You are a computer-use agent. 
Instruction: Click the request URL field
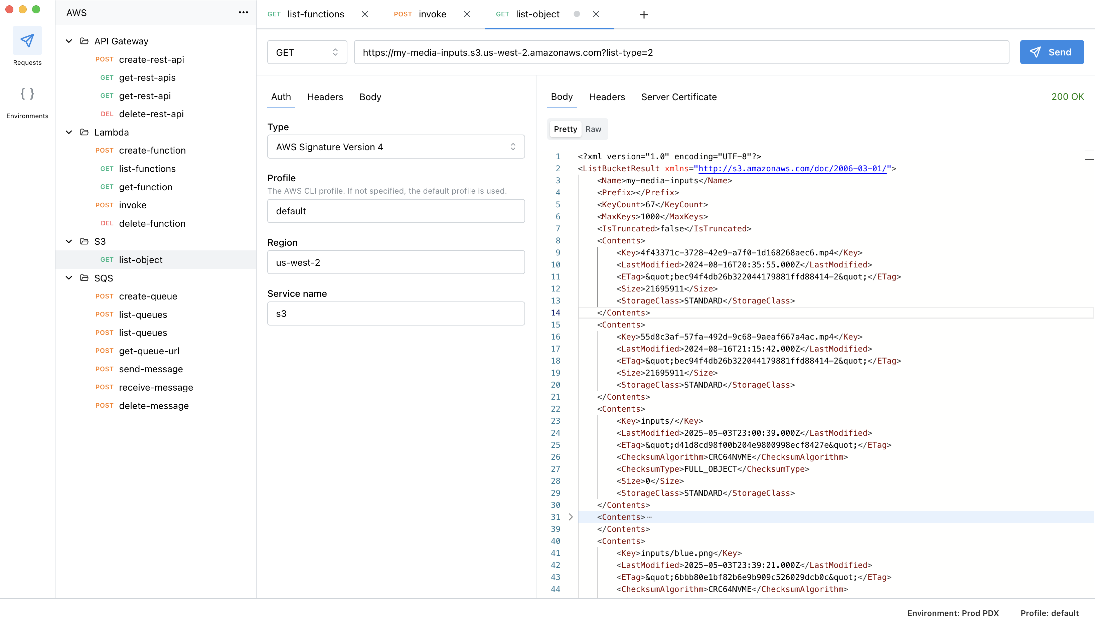[681, 52]
